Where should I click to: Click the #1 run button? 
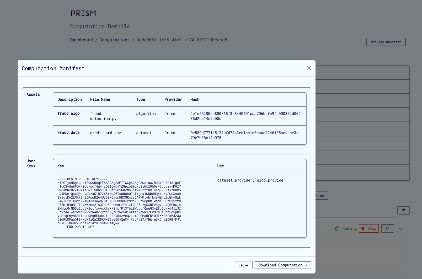[x=387, y=228]
